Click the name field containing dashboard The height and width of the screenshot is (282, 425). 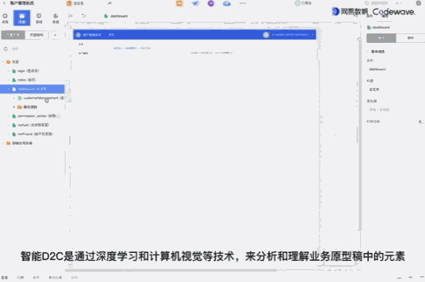pos(395,70)
